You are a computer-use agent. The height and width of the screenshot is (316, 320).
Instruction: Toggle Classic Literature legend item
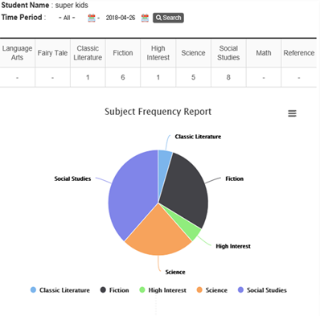(x=60, y=290)
